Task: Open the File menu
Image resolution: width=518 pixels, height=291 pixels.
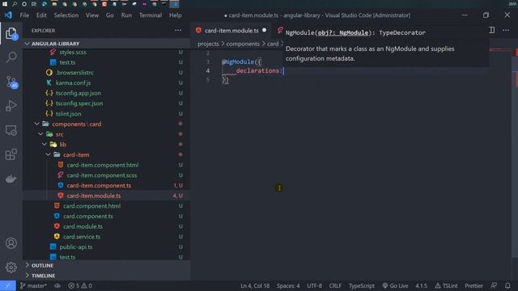Action: coord(24,15)
